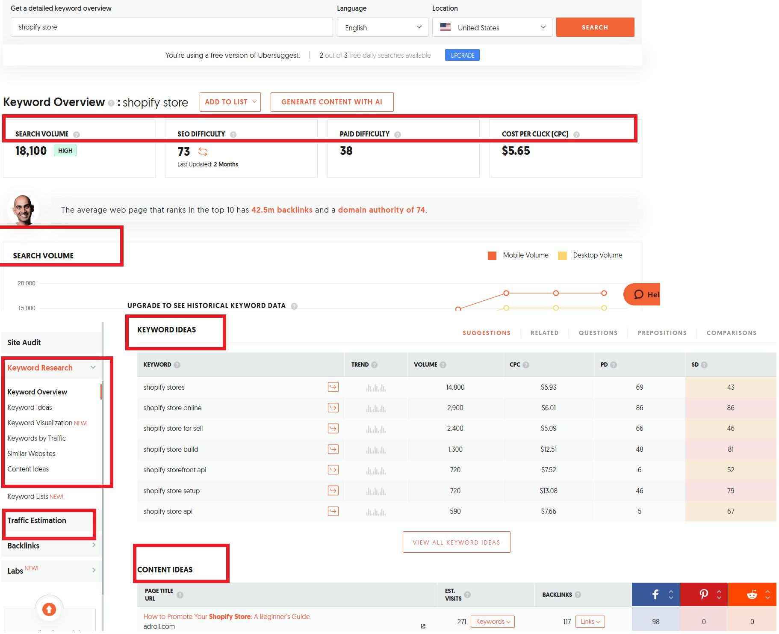Screen dimensions: 779x634
Task: Click help icon beside Search Volume metric
Action: (77, 134)
